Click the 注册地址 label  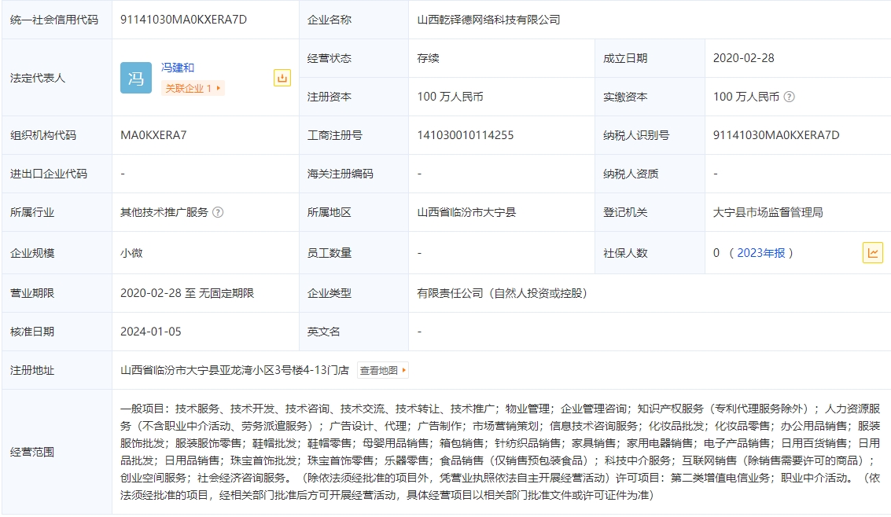31,371
